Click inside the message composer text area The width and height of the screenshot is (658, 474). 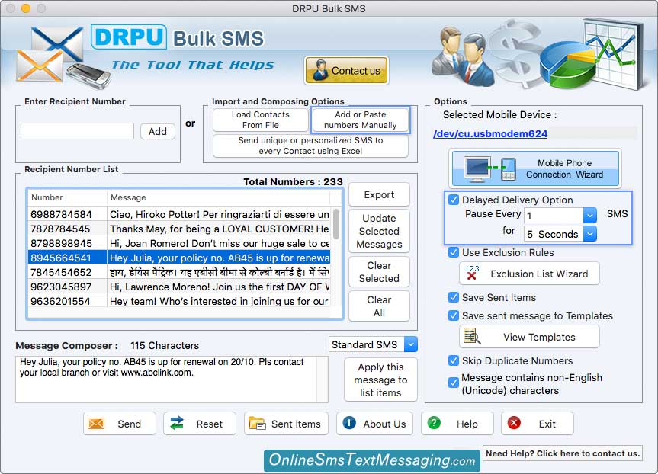pos(172,380)
